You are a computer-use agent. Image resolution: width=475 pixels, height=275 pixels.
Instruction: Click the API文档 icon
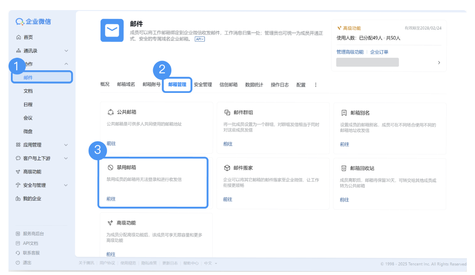tap(18, 243)
